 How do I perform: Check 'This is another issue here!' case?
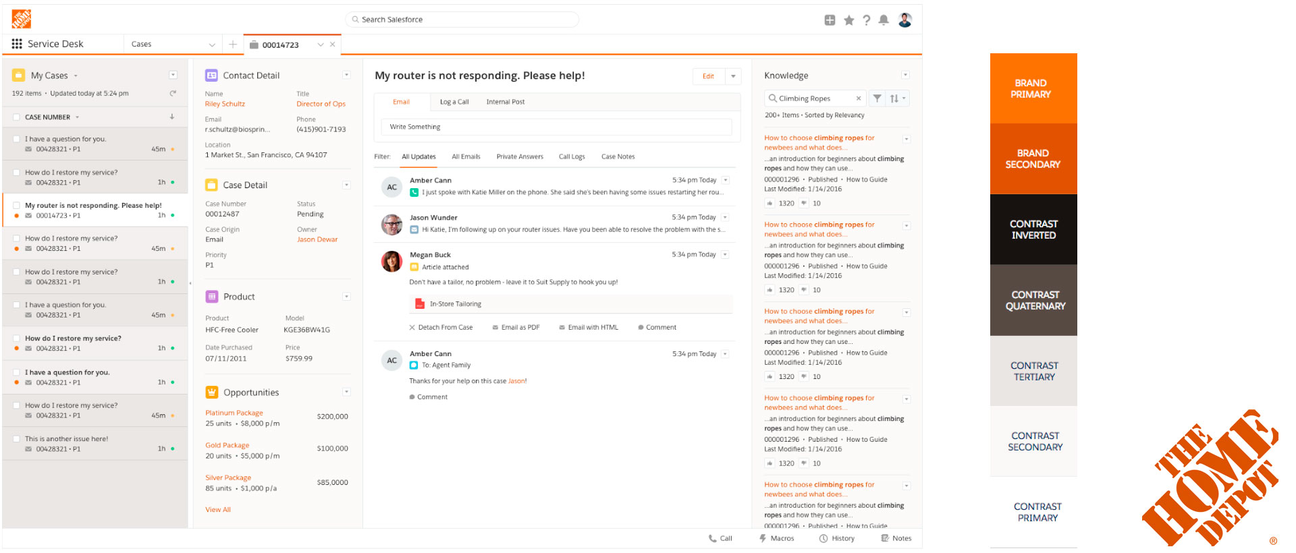(x=16, y=439)
